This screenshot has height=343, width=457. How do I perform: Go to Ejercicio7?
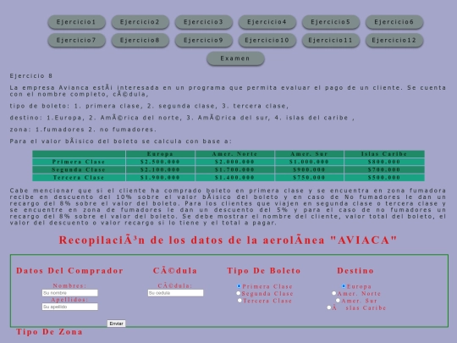76,41
